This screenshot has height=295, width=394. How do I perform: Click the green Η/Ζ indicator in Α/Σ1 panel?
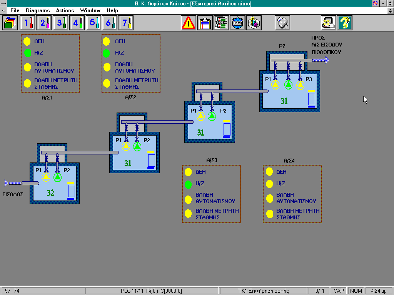[27, 53]
